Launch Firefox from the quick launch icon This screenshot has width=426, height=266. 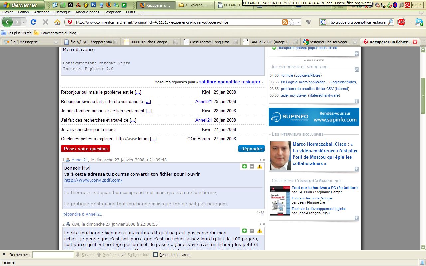click(108, 5)
